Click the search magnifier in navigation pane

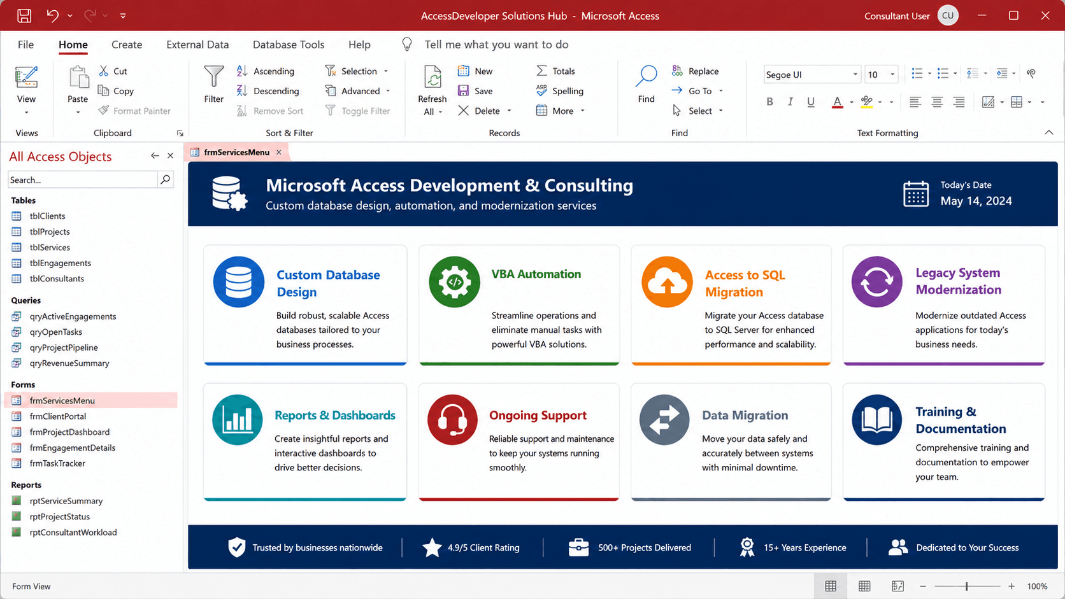[166, 180]
